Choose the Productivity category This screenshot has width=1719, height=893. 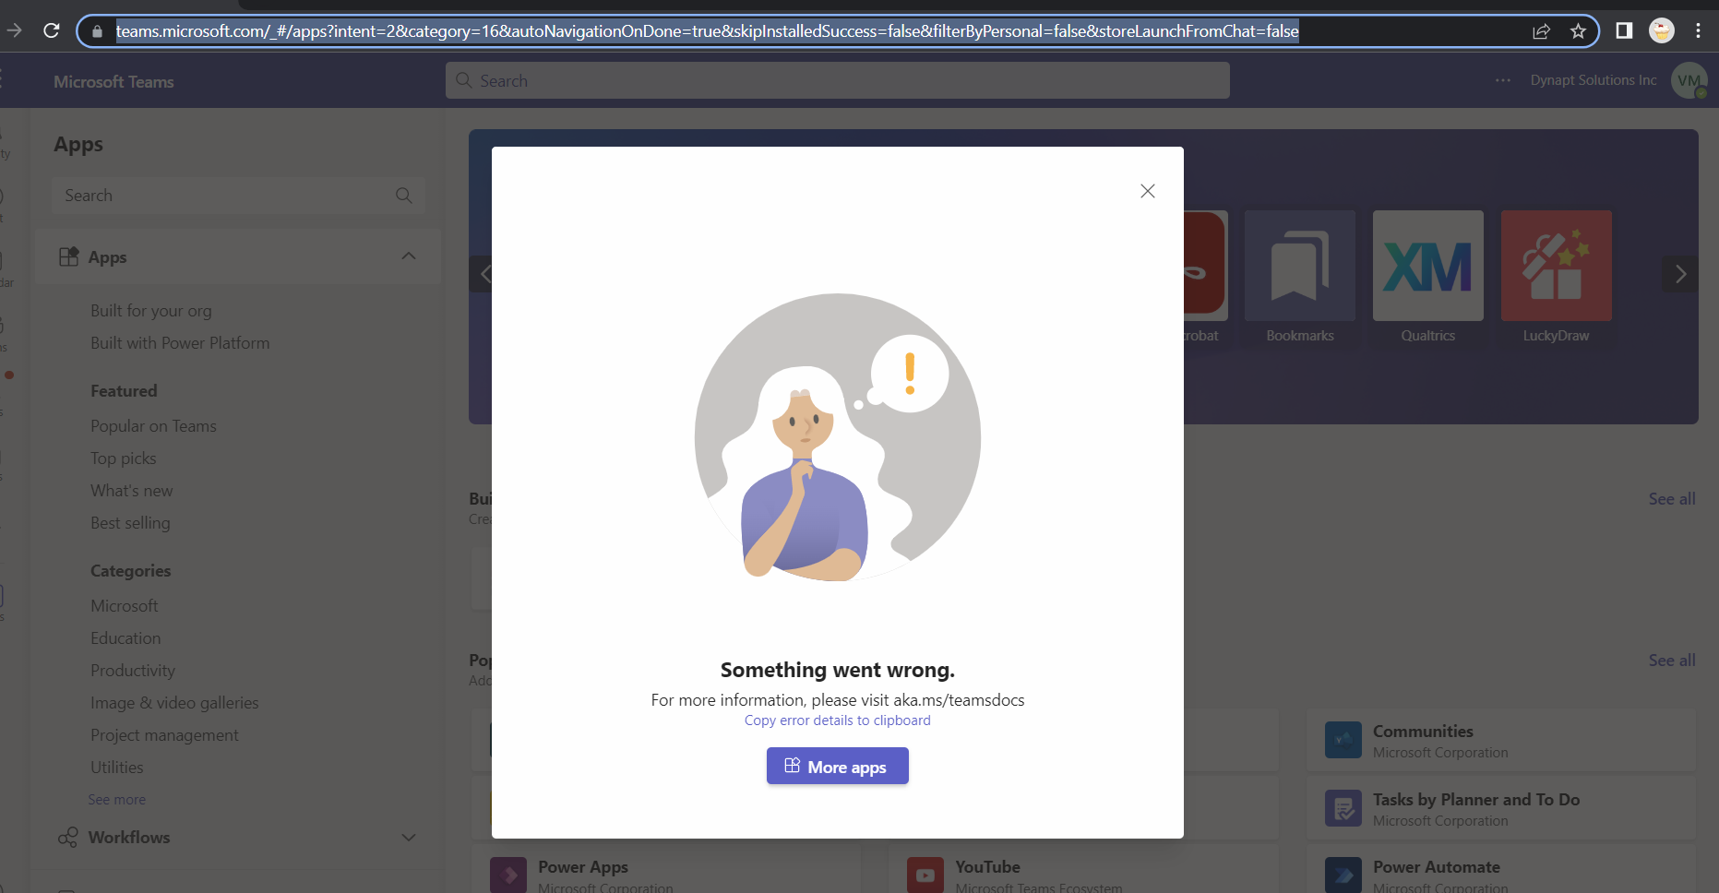[x=133, y=671]
